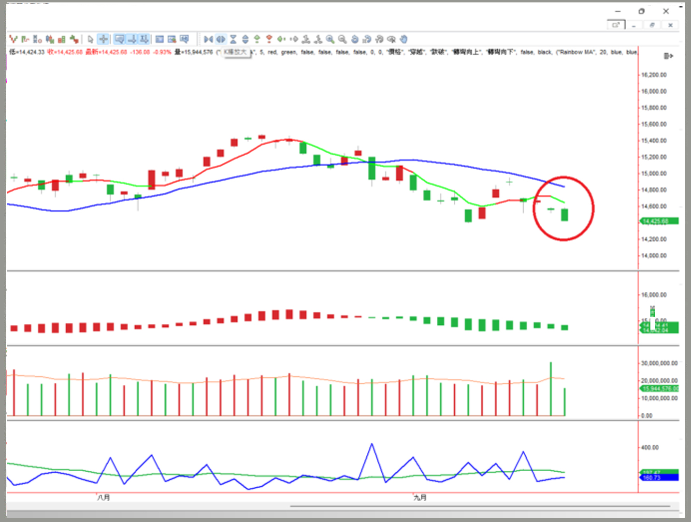Screen dimensions: 691x522
Task: Click the price axis shift-right arrow icon
Action: [x=668, y=56]
